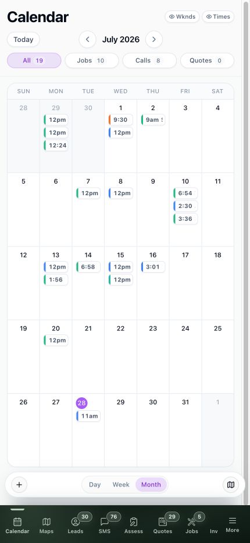The image size is (250, 543).
Task: Filter calendar by Calls 8
Action: click(x=150, y=61)
